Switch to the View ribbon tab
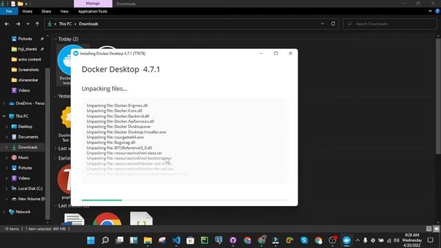The image size is (441, 248). click(x=64, y=11)
